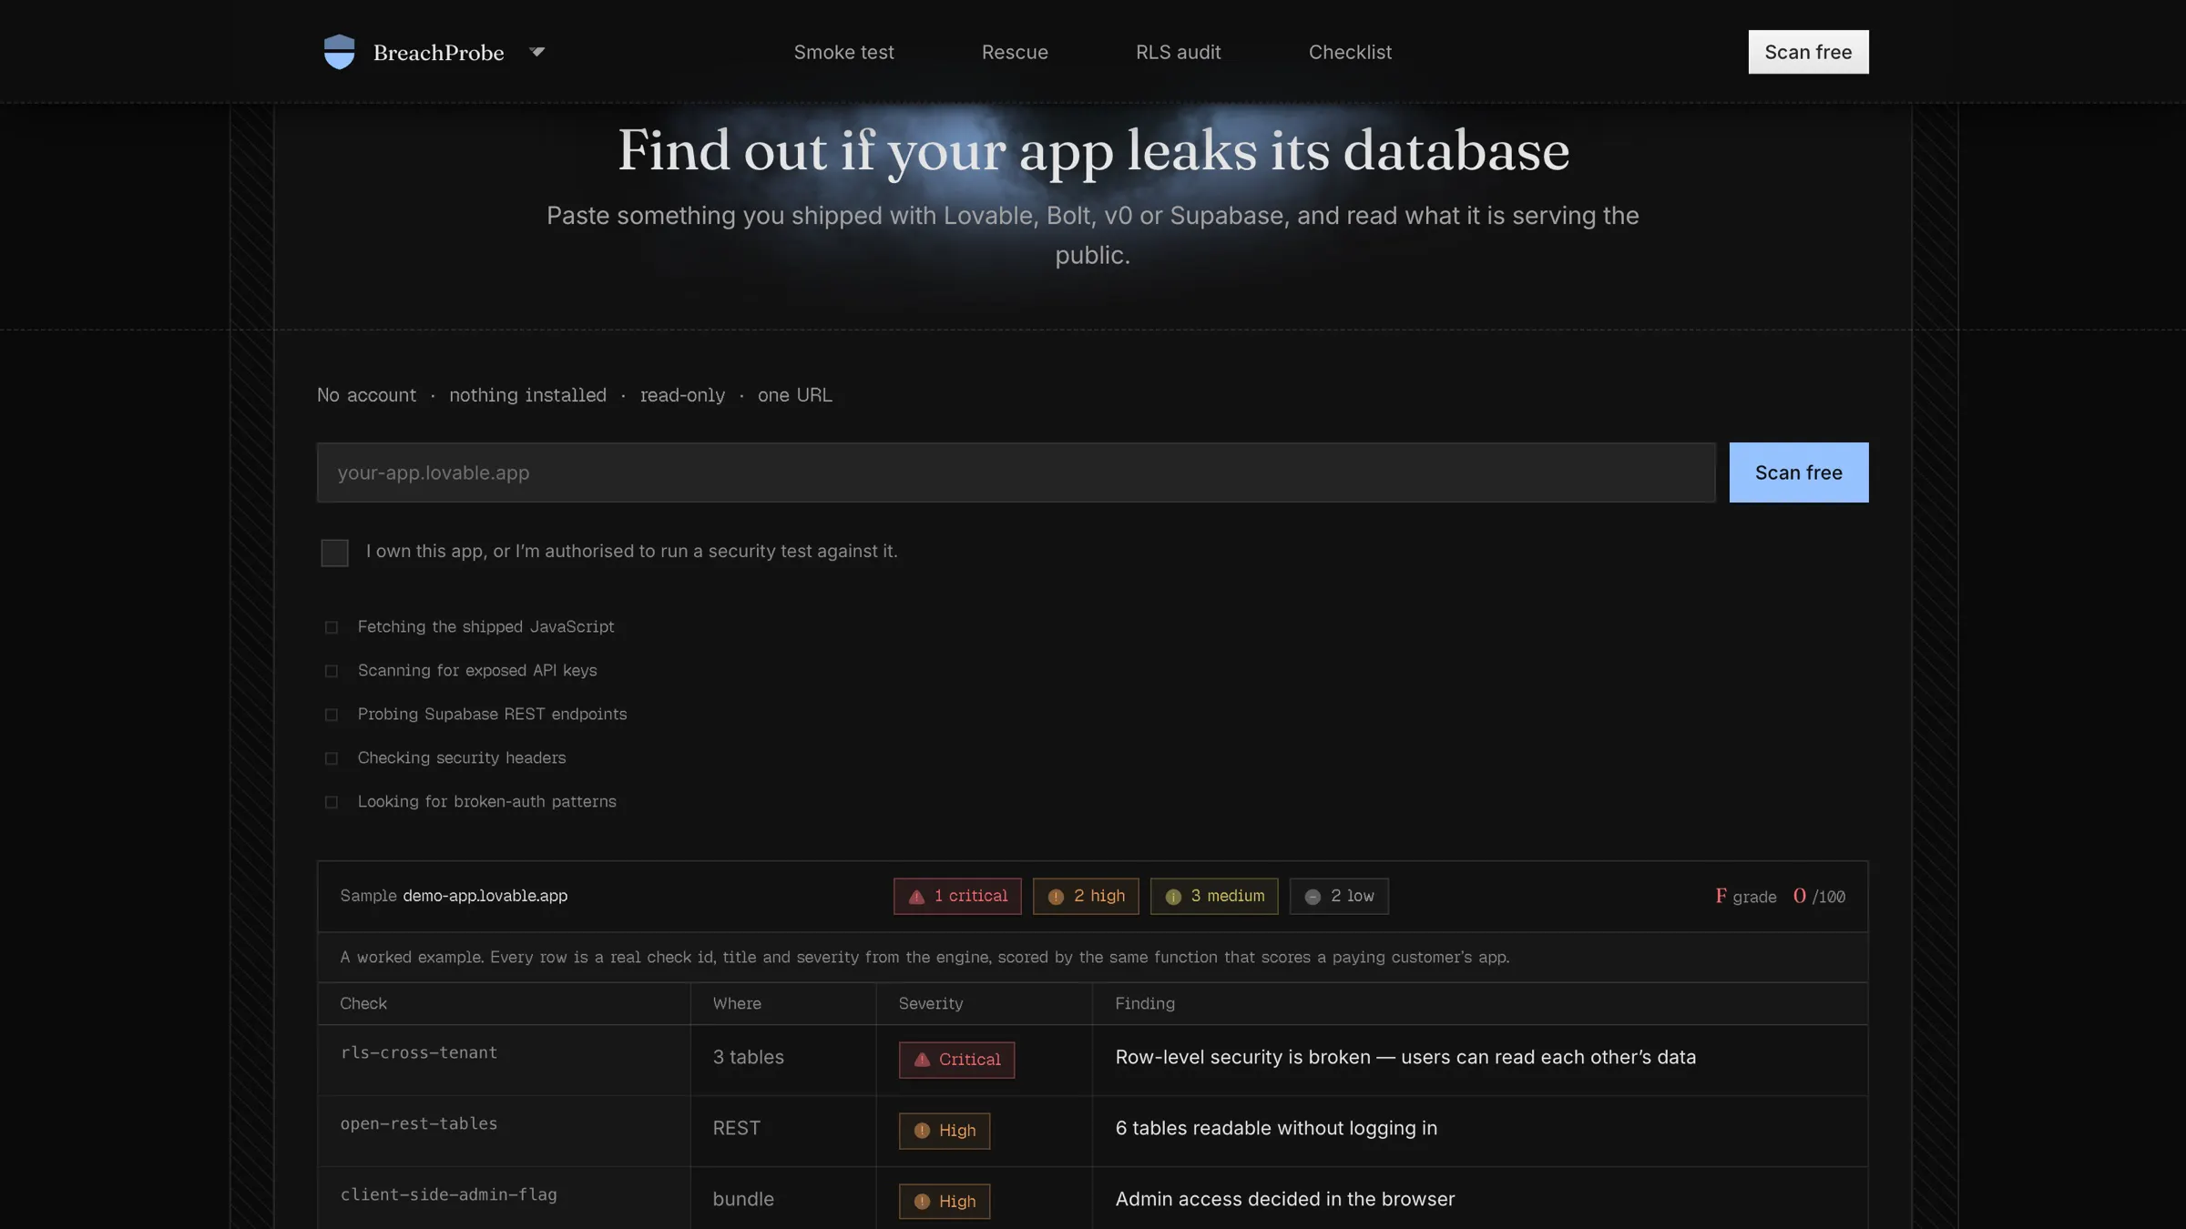
Task: Click the triangle icon in the Critical severity tag
Action: tap(922, 1060)
